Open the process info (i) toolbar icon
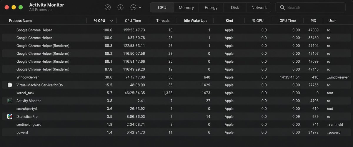This screenshot has height=147, width=353. coord(120,7)
